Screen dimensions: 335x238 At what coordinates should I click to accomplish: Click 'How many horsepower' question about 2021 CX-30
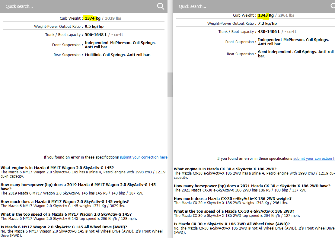click(x=252, y=186)
